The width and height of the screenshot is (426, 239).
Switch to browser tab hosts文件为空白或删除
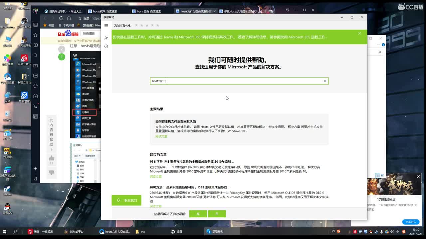[196, 11]
